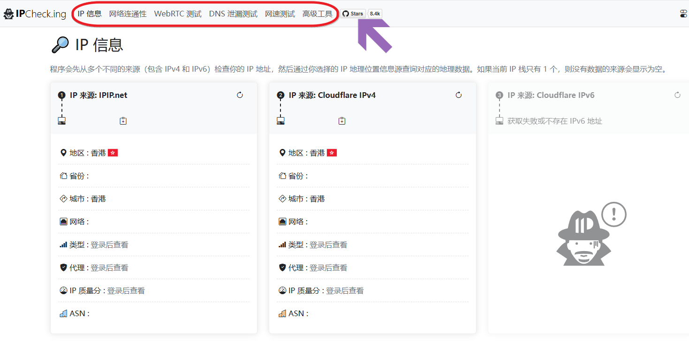The height and width of the screenshot is (341, 689).
Task: Click computer icon in Cloudflare IPv6 card
Action: coord(500,121)
